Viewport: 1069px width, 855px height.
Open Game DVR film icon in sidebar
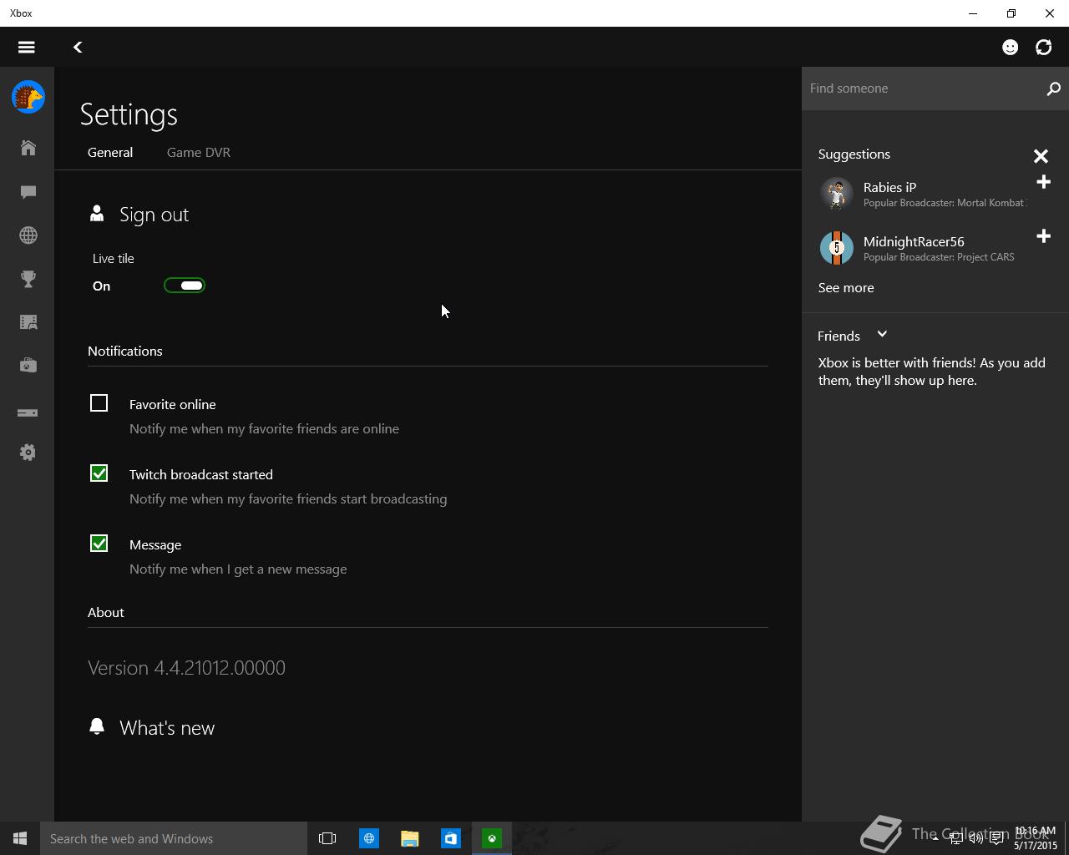pyautogui.click(x=28, y=322)
